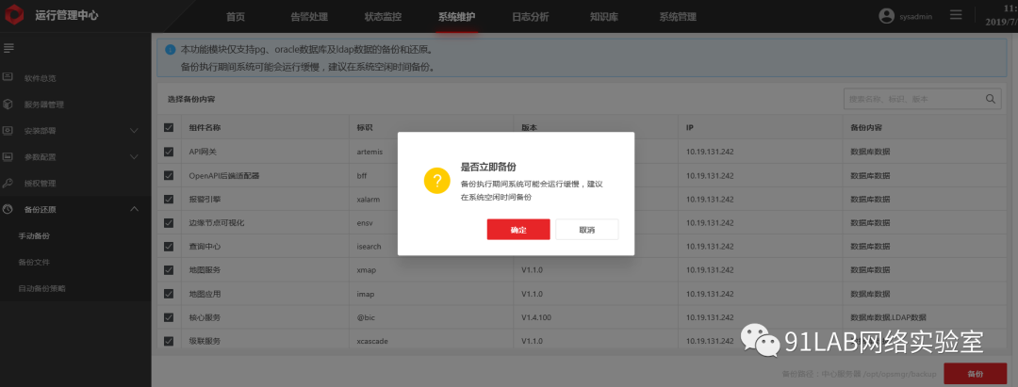Select 软件总览 sidebar label

40,78
